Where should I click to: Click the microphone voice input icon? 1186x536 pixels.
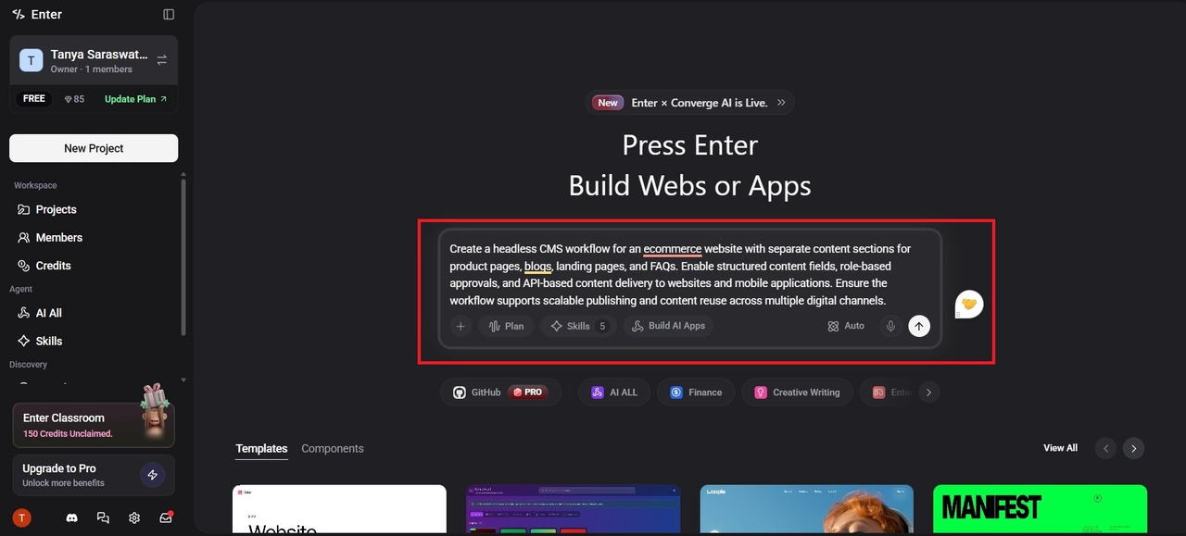click(x=890, y=326)
